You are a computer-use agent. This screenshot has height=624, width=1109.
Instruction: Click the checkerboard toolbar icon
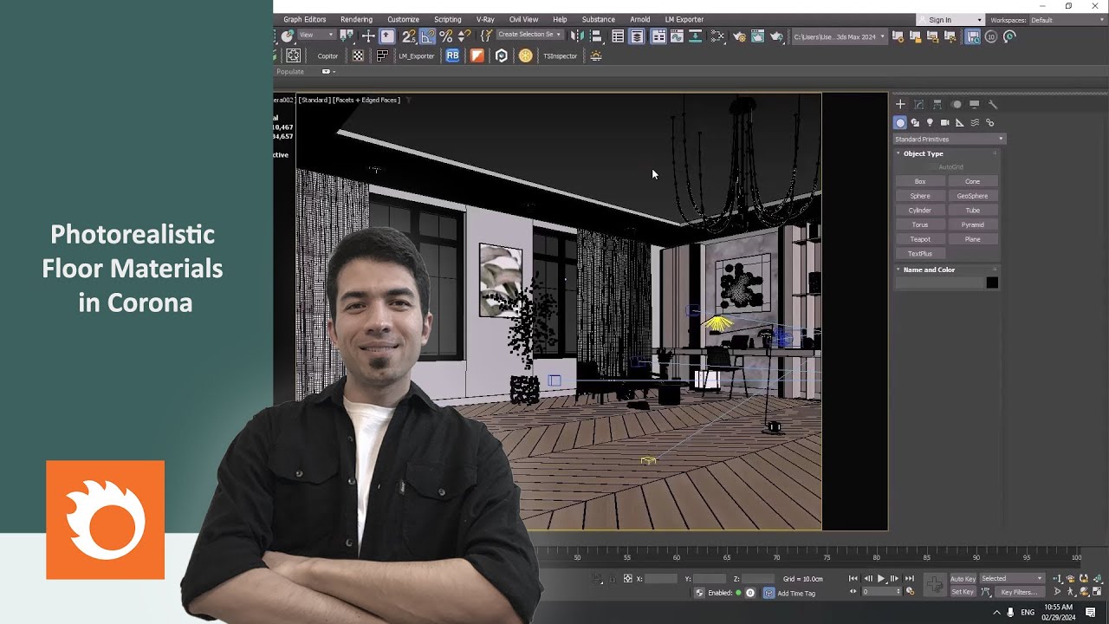pyautogui.click(x=358, y=55)
